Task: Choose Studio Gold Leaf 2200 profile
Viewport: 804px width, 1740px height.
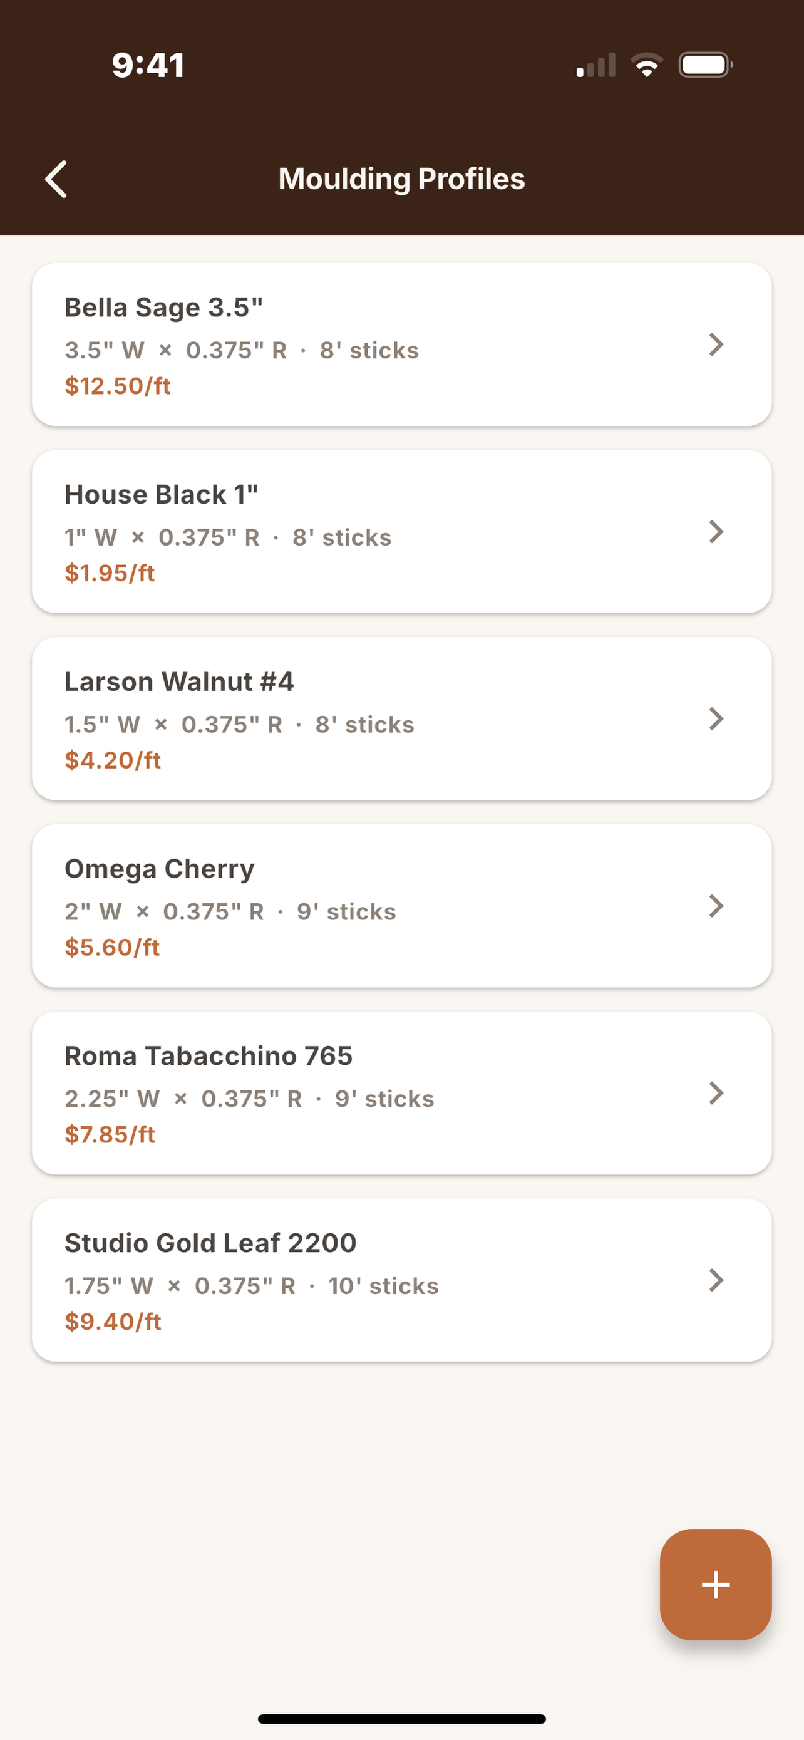Action: click(x=401, y=1280)
